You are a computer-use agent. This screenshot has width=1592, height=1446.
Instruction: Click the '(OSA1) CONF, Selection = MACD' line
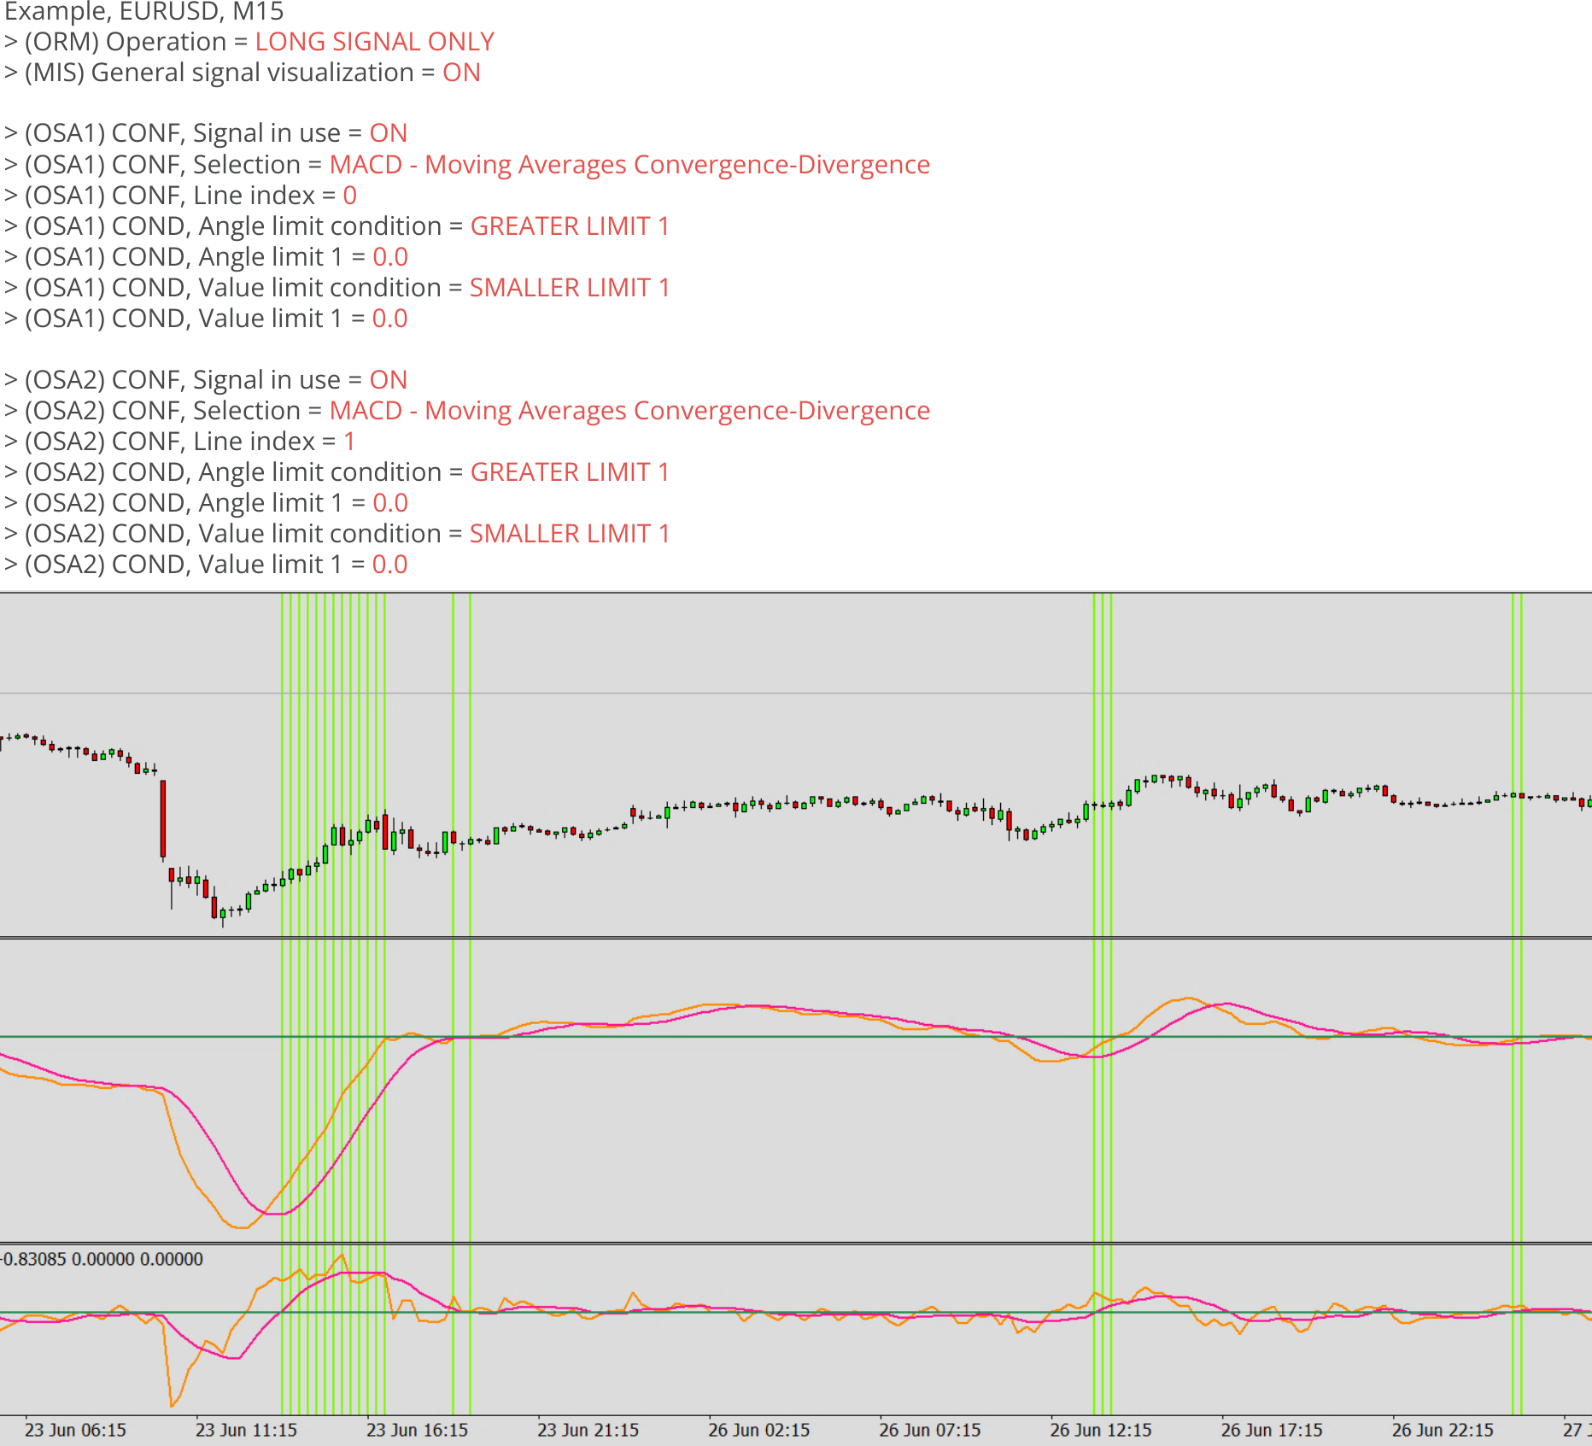(x=467, y=164)
